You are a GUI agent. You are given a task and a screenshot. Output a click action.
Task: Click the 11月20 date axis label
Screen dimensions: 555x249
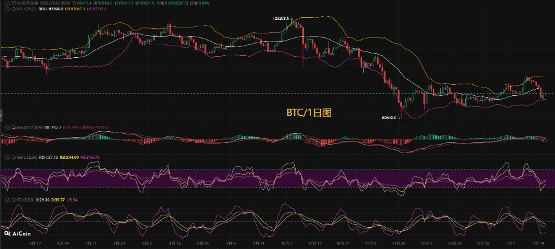click(399, 243)
